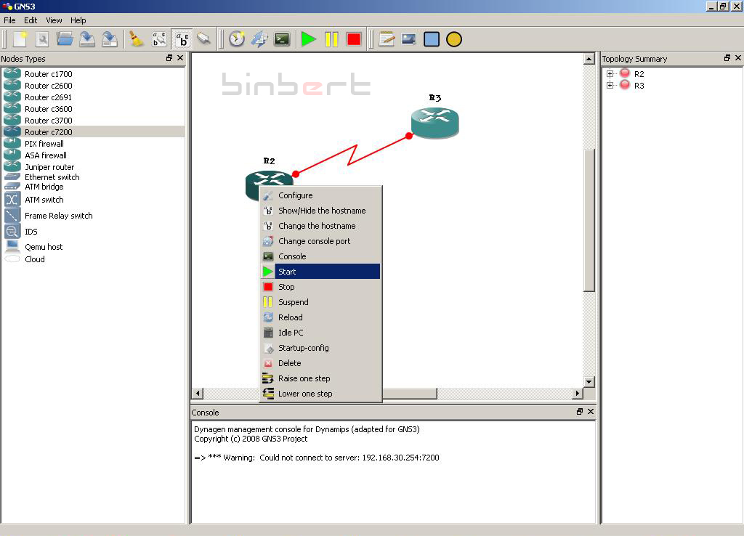Open the Telnet console toolbar icon
This screenshot has height=536, width=744.
coord(282,39)
